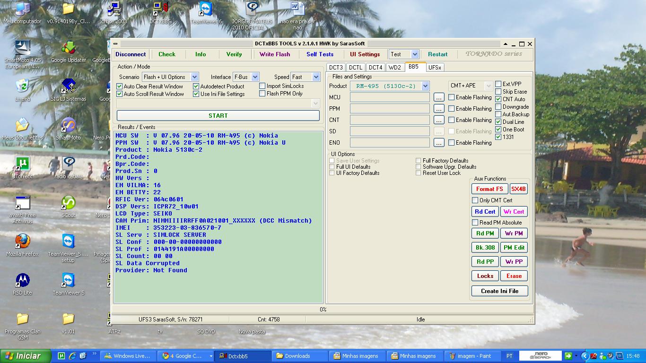Click the Format FS button
This screenshot has height=363, width=646.
click(489, 189)
